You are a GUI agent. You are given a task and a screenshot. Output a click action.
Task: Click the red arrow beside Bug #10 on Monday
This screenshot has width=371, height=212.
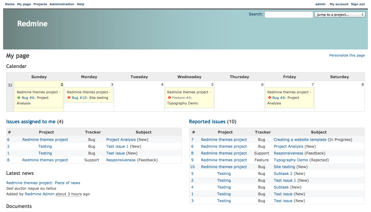pyautogui.click(x=69, y=98)
